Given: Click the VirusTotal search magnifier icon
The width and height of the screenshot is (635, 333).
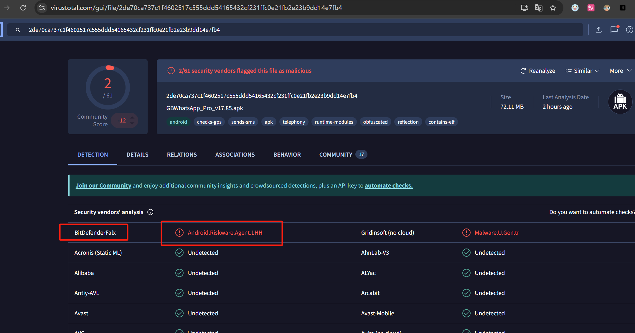Looking at the screenshot, I should (x=18, y=30).
